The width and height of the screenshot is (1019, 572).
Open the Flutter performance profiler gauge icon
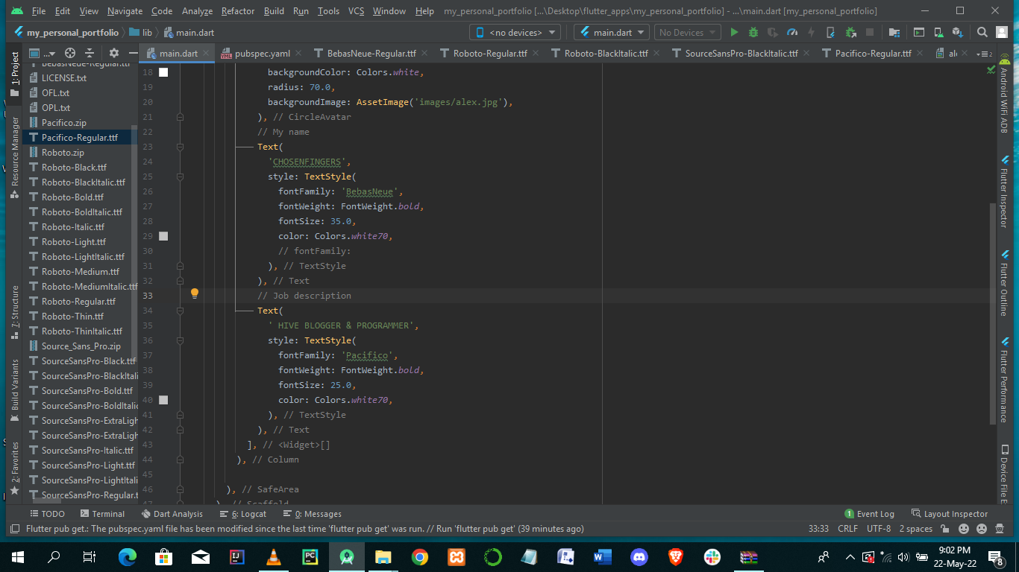[792, 33]
